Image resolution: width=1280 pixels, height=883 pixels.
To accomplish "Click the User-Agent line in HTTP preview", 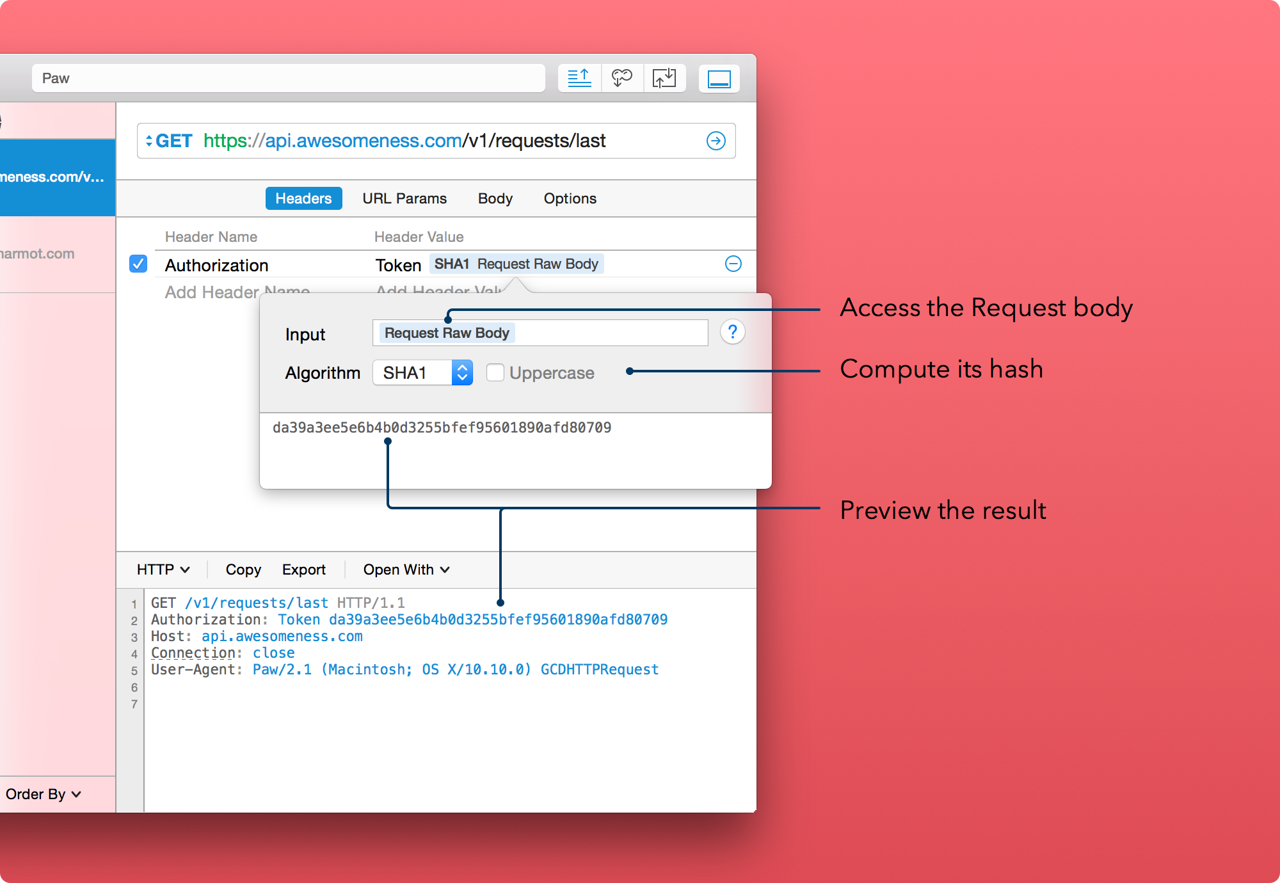I will click(404, 669).
